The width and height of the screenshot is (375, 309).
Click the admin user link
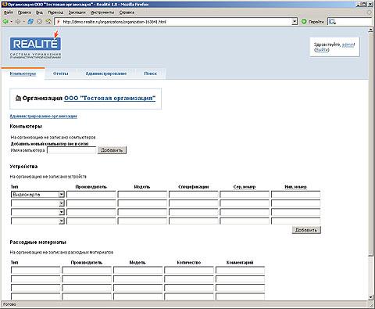click(x=348, y=45)
